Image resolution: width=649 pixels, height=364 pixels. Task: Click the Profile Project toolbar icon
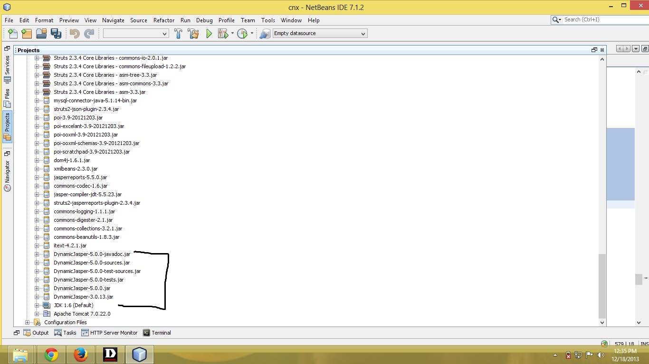click(x=242, y=33)
